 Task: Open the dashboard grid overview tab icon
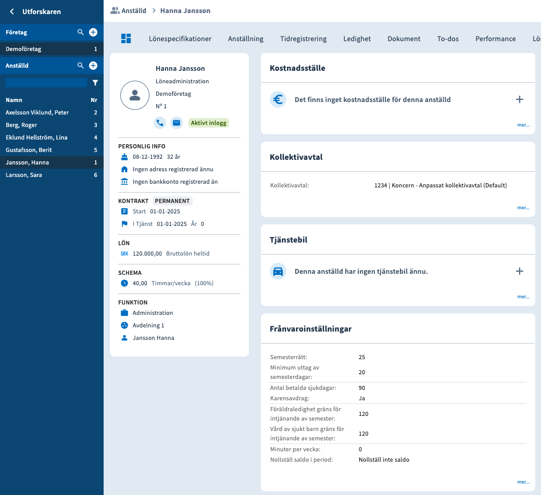point(126,39)
